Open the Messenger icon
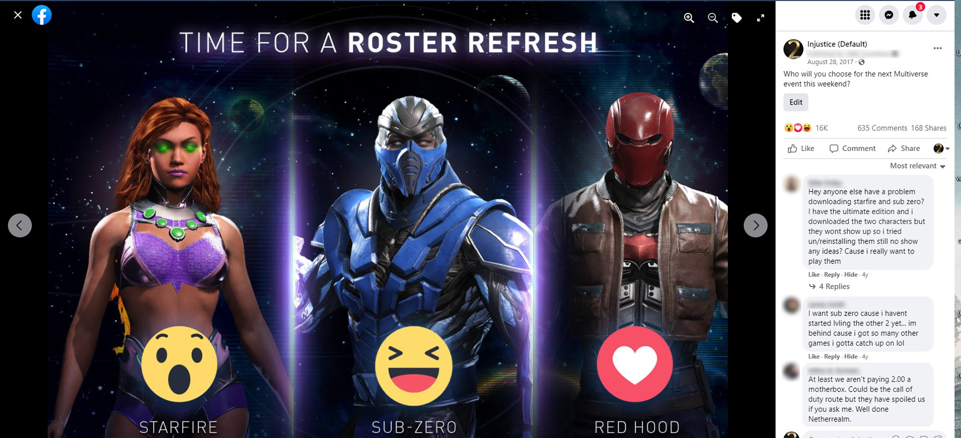Viewport: 961px width, 438px height. pyautogui.click(x=889, y=15)
